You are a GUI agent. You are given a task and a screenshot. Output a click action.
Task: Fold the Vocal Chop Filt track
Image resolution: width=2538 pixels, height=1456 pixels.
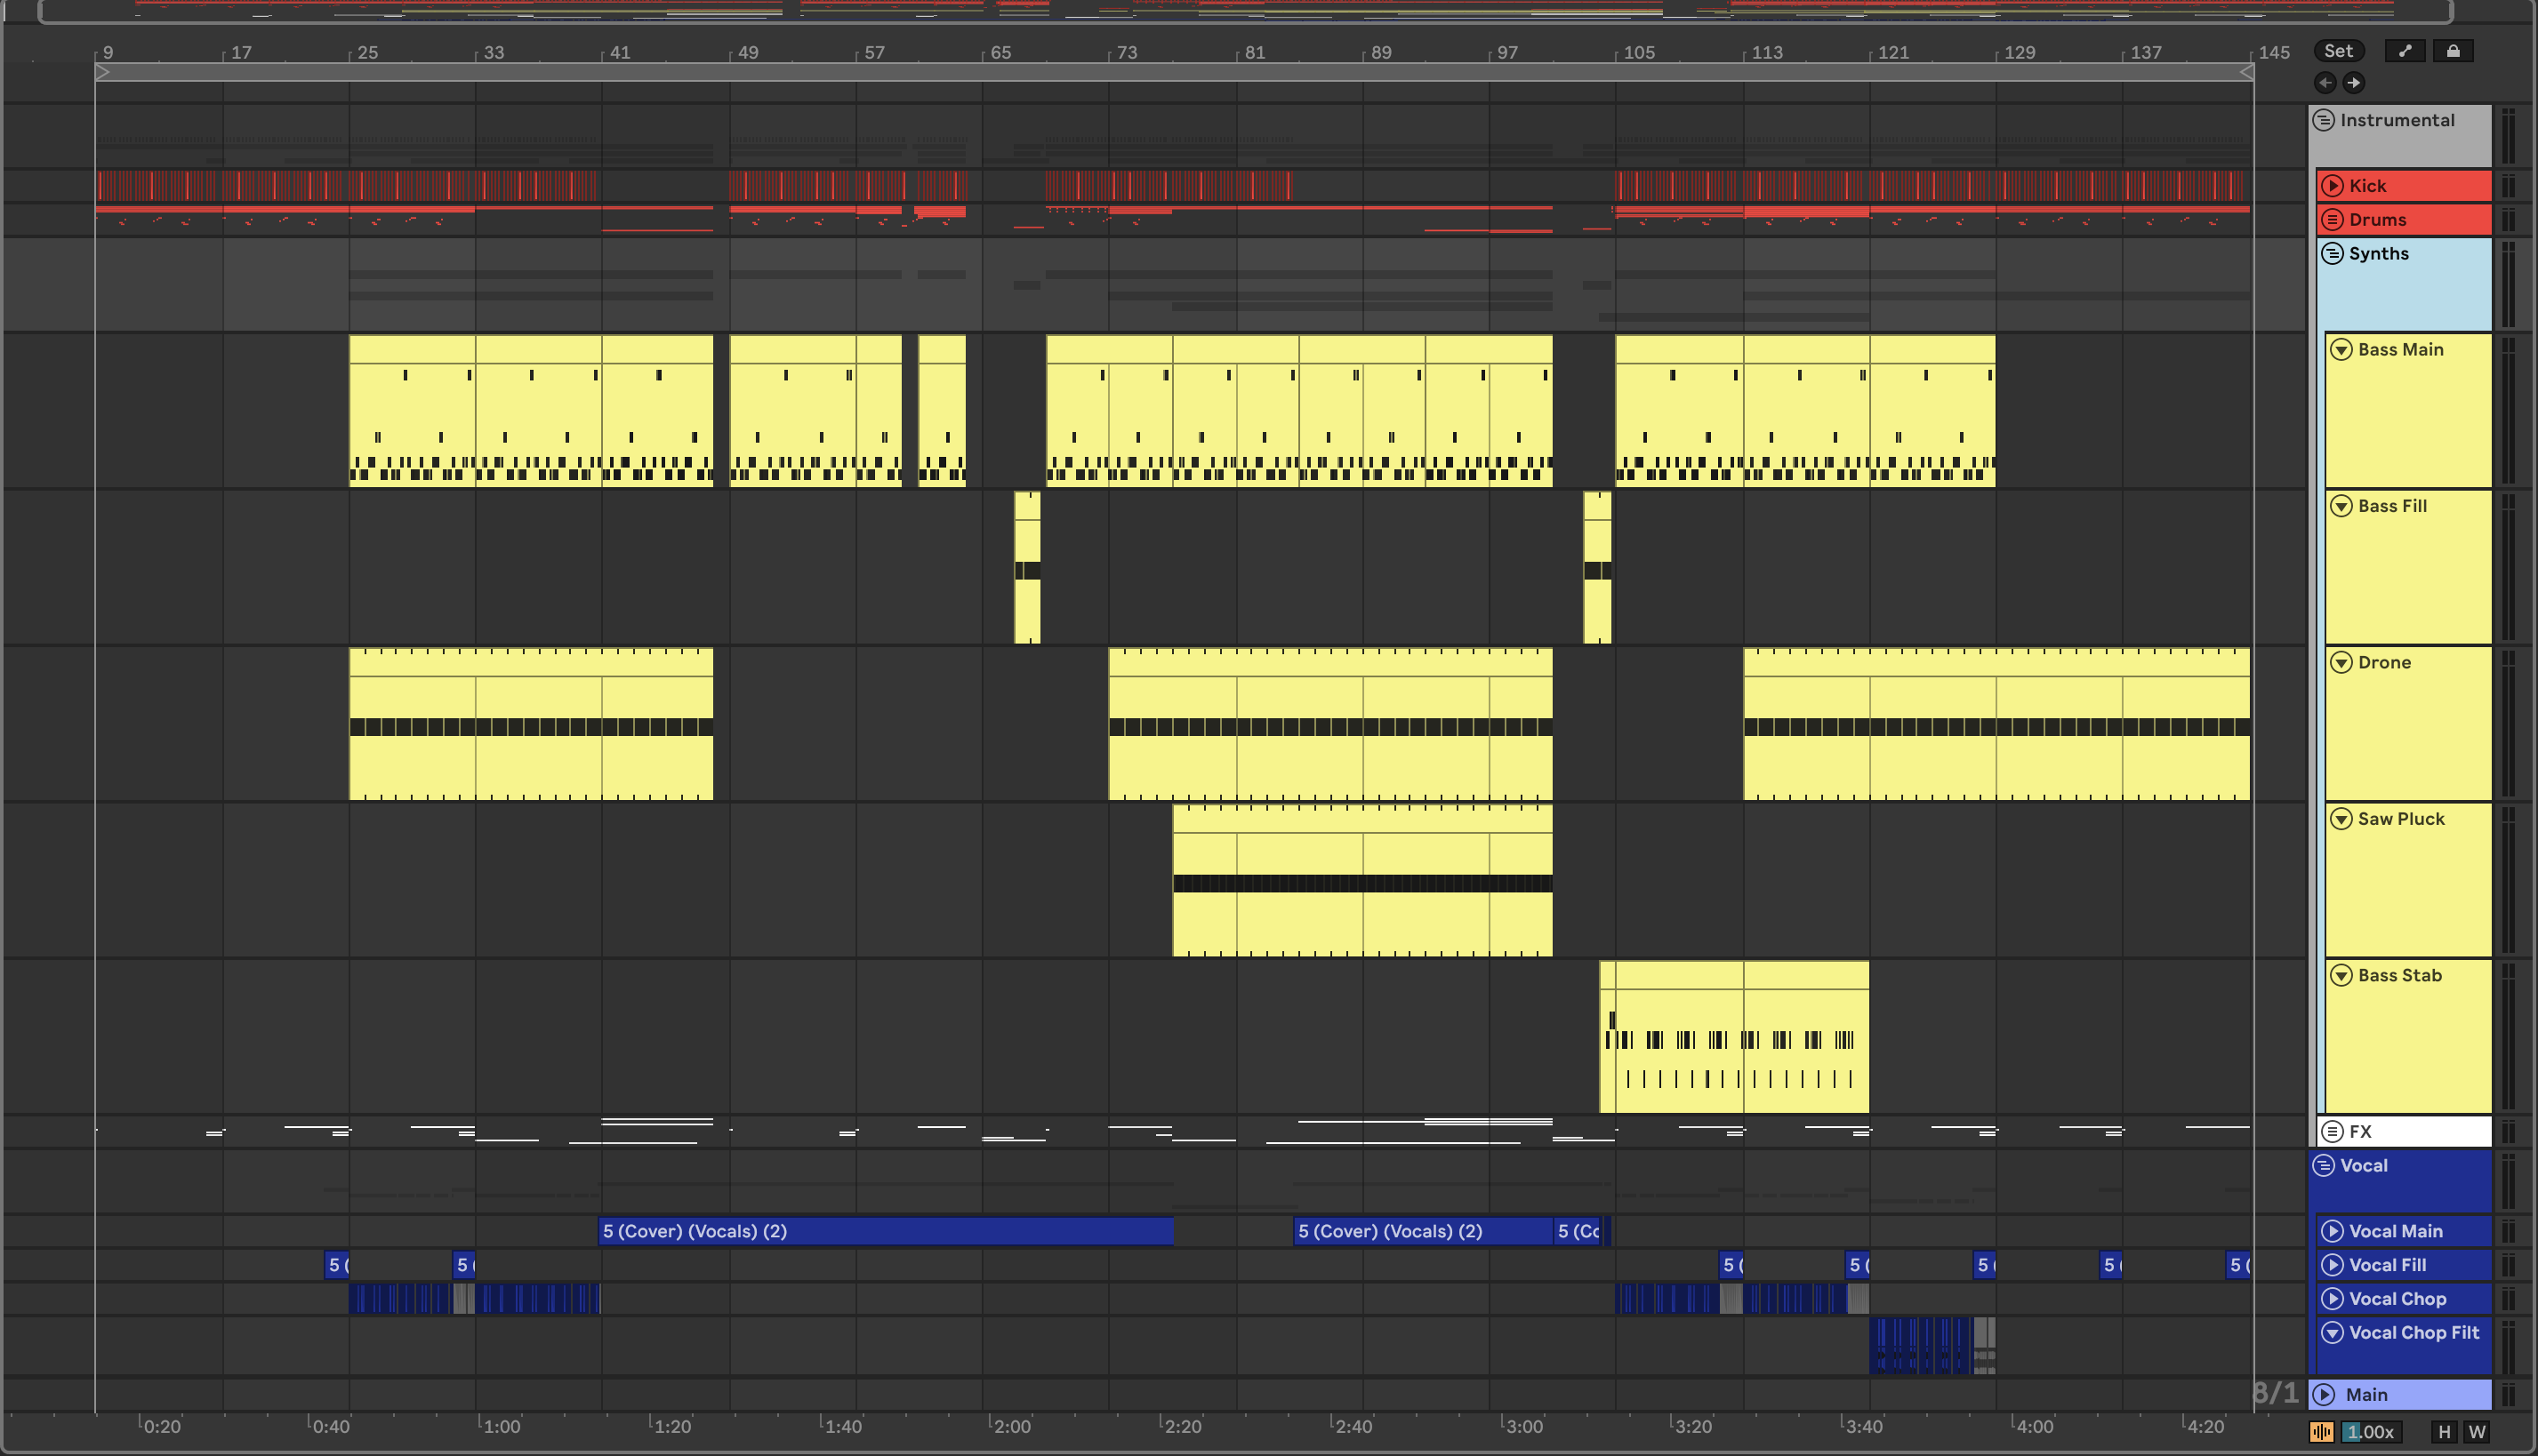click(x=2332, y=1333)
